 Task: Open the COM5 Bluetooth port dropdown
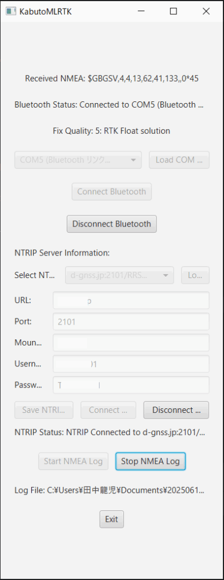click(78, 160)
